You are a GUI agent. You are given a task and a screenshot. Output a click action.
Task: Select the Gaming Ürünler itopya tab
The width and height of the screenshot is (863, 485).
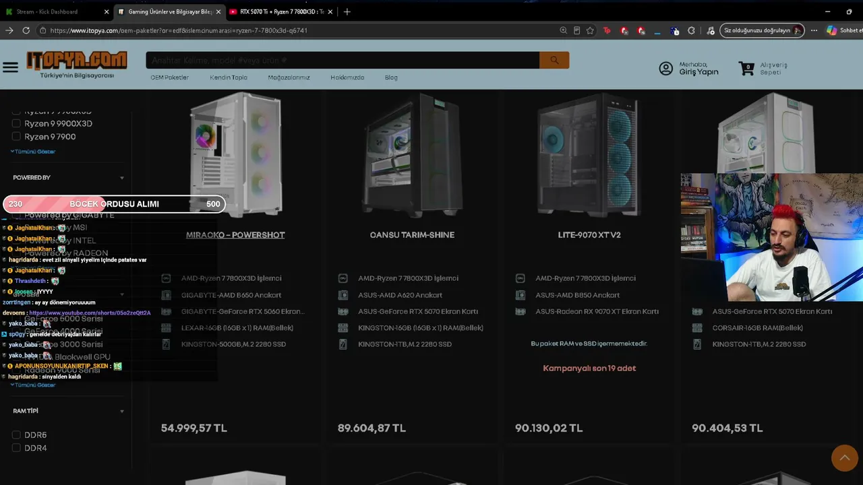pos(169,11)
